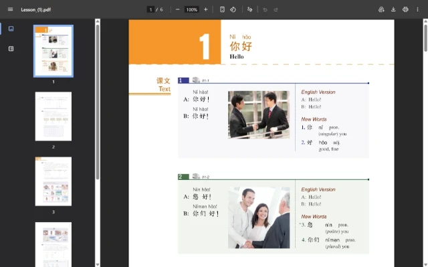Image resolution: width=428 pixels, height=267 pixels.
Task: Click the 'Nǐmen hǎo!' pinyin line
Action: pos(205,206)
